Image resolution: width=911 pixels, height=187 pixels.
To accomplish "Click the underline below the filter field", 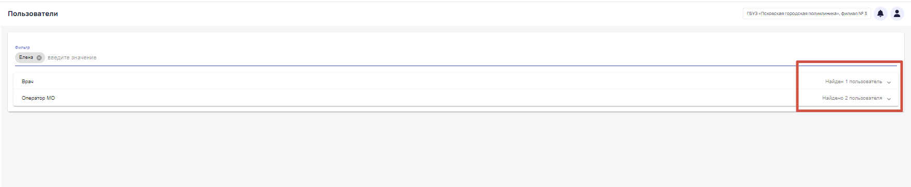I will (456, 66).
